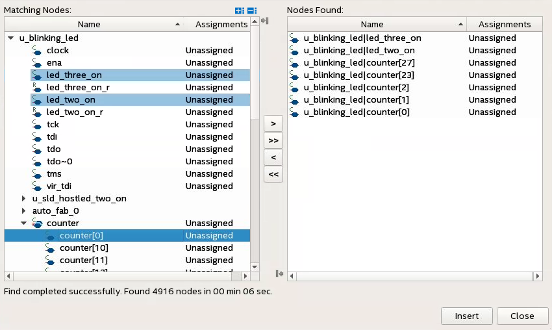
Task: Click the clock node icon
Action: pos(38,51)
